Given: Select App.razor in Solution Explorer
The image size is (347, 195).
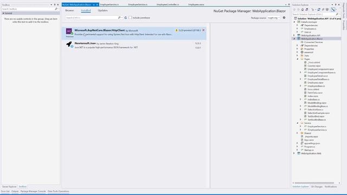Looking at the screenshot, I should [309, 140].
